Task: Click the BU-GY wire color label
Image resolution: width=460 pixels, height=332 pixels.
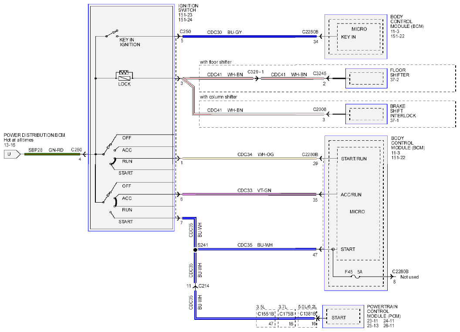Action: point(235,32)
